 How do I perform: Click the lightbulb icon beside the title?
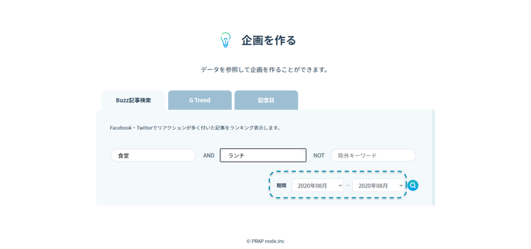225,40
